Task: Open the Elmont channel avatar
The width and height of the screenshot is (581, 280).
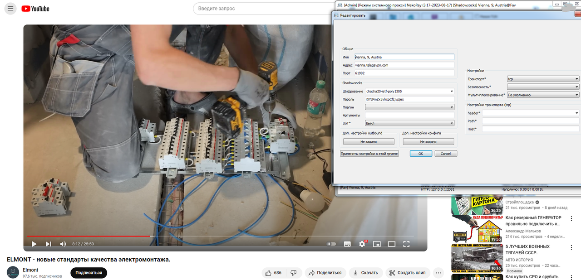Action: pyautogui.click(x=13, y=272)
